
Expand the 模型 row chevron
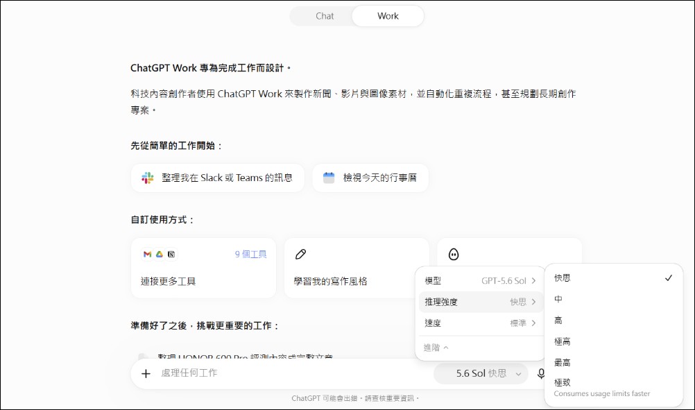pos(533,280)
